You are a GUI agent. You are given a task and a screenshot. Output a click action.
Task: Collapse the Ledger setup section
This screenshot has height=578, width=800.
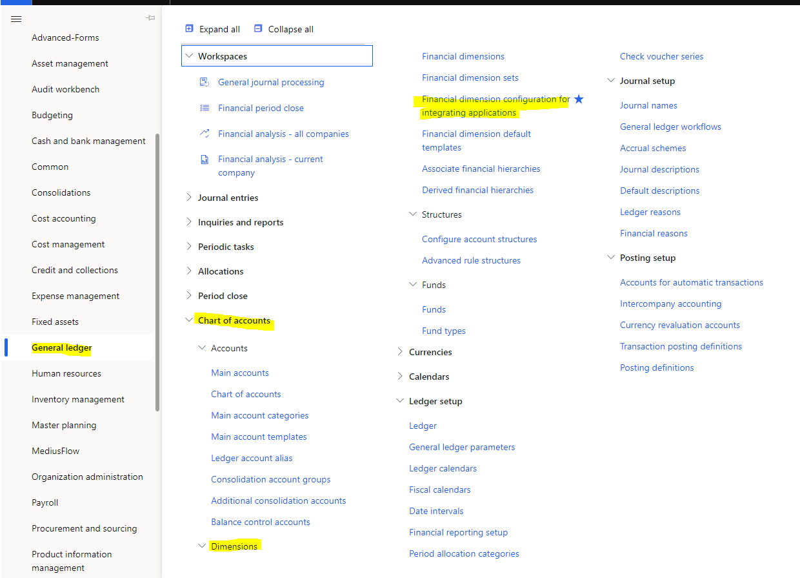[400, 400]
